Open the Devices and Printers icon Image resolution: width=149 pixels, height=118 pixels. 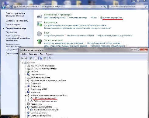coord(40,16)
